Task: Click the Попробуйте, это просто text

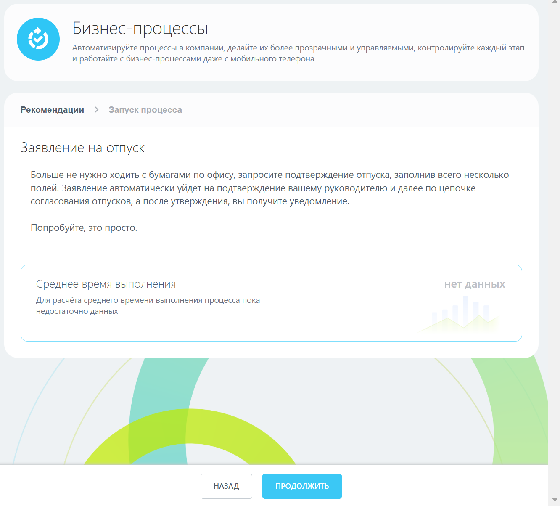Action: pyautogui.click(x=84, y=228)
